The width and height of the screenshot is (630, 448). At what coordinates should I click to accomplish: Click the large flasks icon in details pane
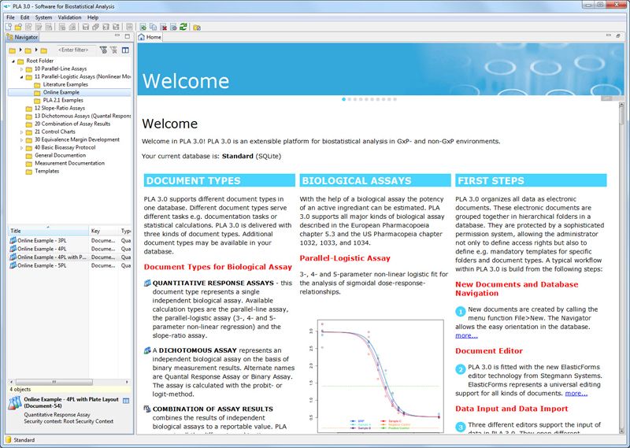point(15,403)
